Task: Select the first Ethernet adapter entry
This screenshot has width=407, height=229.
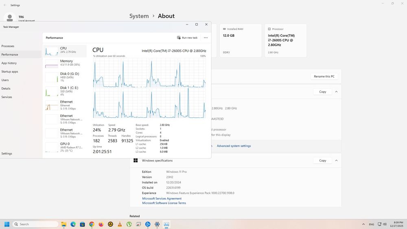Action: point(65,105)
